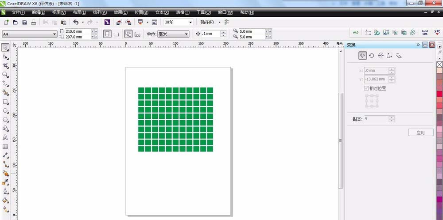The height and width of the screenshot is (220, 443).
Task: Toggle the relative position checkbox
Action: click(366, 88)
